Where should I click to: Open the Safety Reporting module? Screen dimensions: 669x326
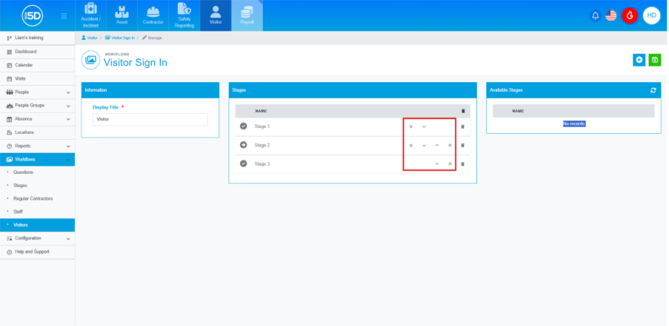click(x=184, y=16)
